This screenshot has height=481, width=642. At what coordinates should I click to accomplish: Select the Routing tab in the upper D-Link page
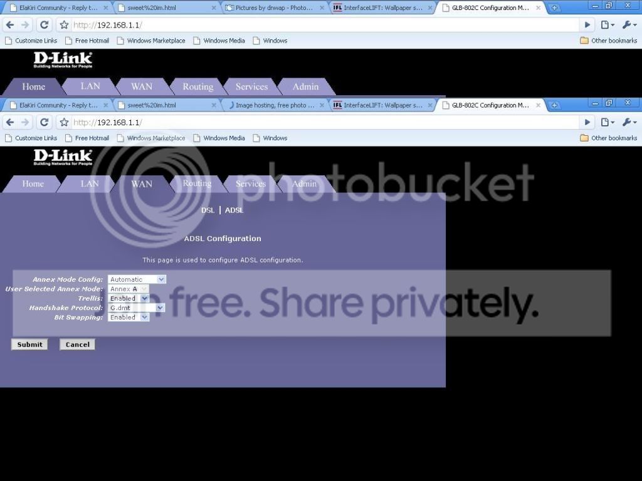(x=197, y=86)
